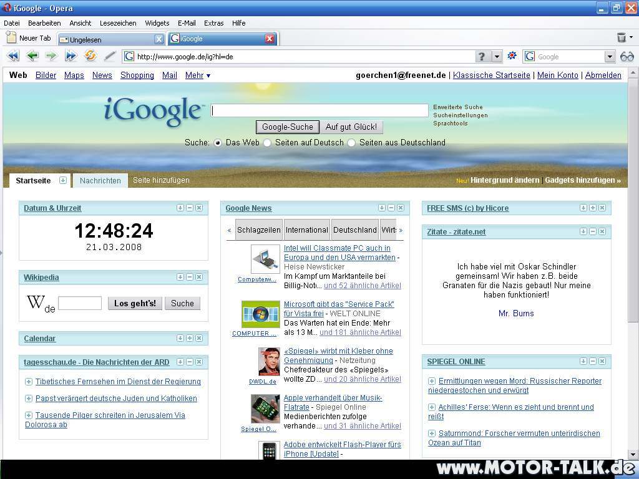Open the Datum & Uhrzeit gadget menu arrow
The height and width of the screenshot is (479, 639).
(180, 208)
